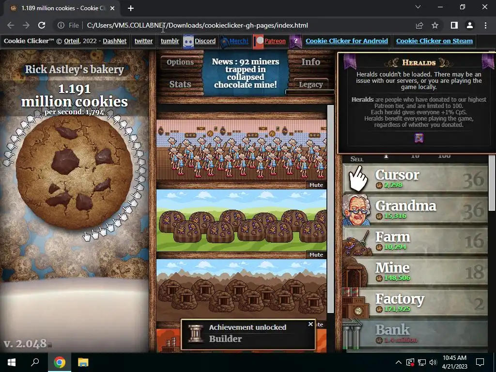Open the Discord icon link
Viewport: 496px width, 372px height.
pyautogui.click(x=188, y=42)
